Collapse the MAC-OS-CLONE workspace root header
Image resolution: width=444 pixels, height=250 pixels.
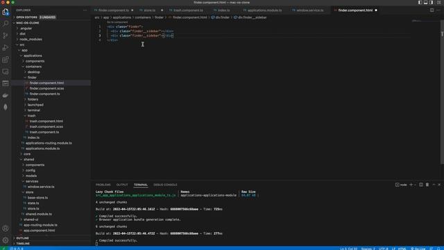tap(28, 23)
